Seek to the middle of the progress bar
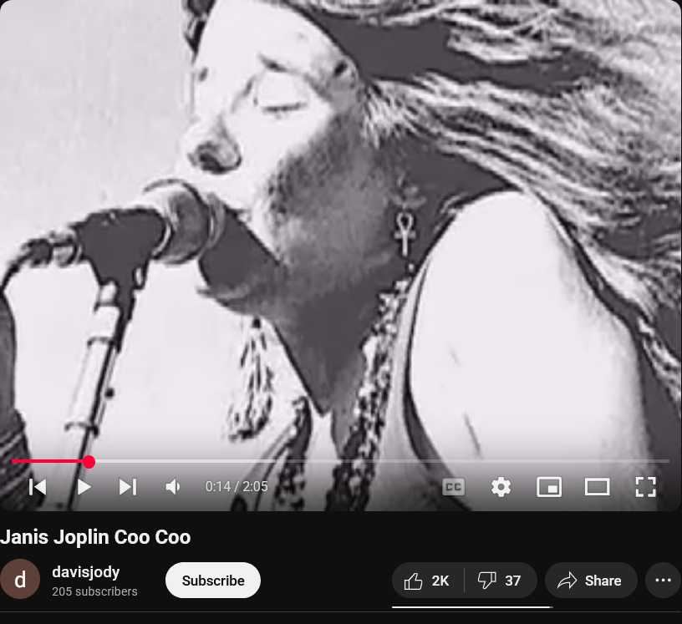682x624 pixels. (x=340, y=461)
